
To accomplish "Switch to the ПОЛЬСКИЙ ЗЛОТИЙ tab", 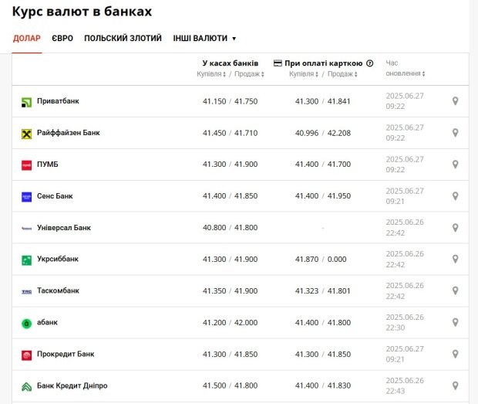I will tap(123, 38).
